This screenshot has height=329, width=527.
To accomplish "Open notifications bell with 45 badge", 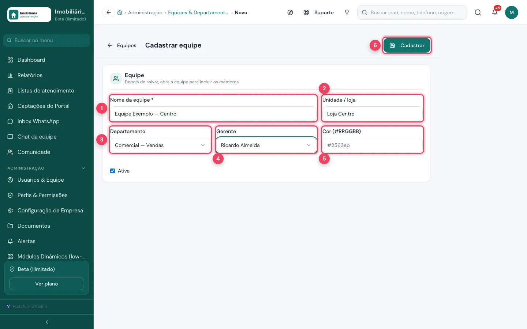I will point(495,12).
